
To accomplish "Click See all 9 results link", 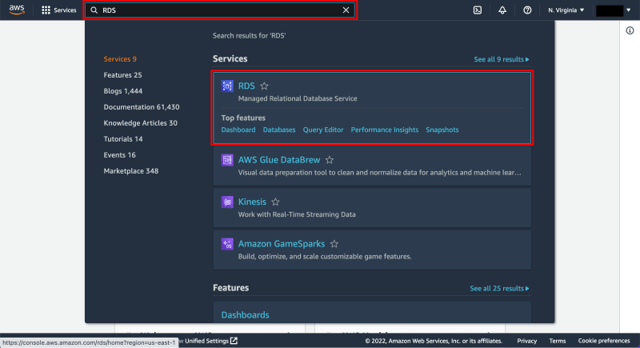I will pyautogui.click(x=502, y=59).
